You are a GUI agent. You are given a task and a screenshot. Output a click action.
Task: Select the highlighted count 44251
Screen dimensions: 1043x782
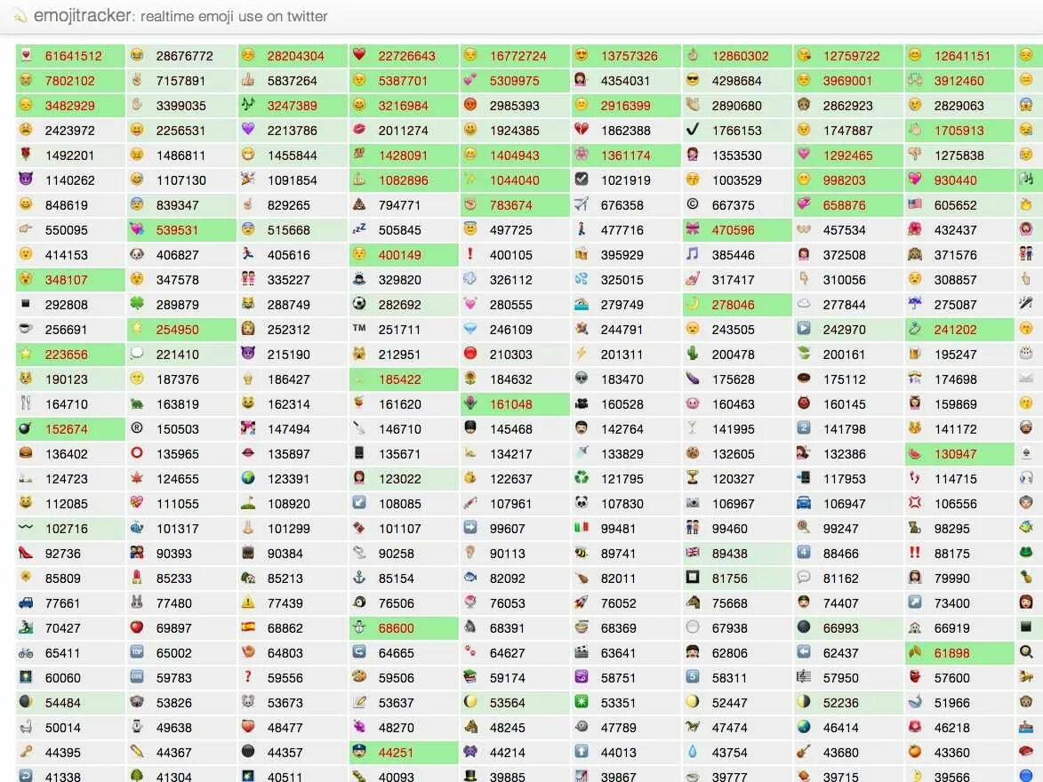point(396,753)
